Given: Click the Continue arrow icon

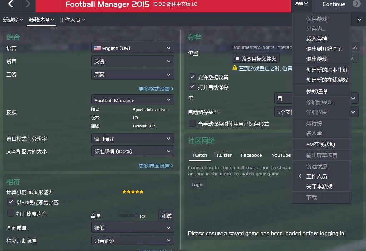Looking at the screenshot, I should [x=356, y=4].
